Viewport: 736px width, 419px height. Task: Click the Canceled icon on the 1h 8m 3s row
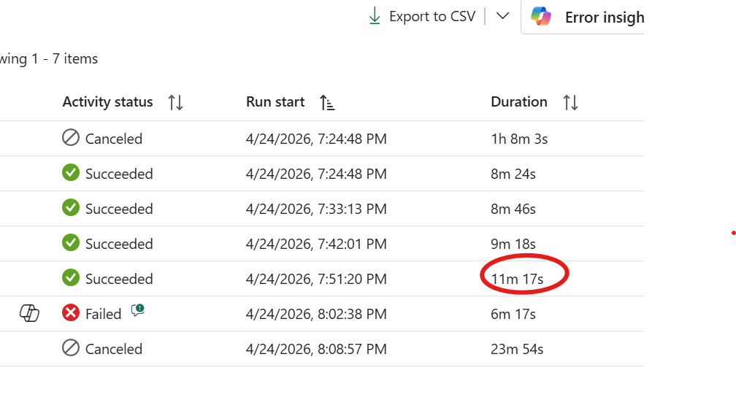[x=71, y=139]
